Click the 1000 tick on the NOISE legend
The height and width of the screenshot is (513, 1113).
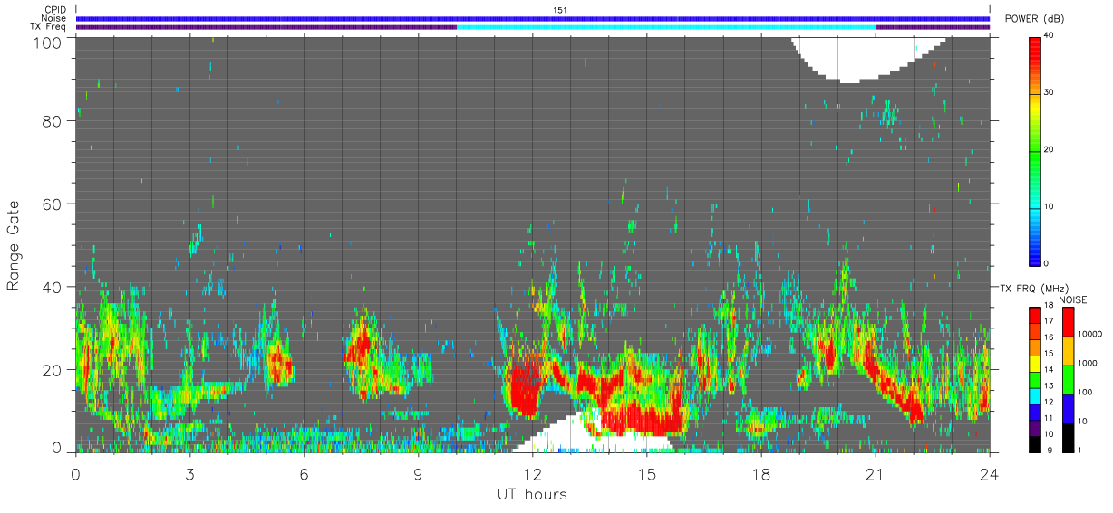1089,363
